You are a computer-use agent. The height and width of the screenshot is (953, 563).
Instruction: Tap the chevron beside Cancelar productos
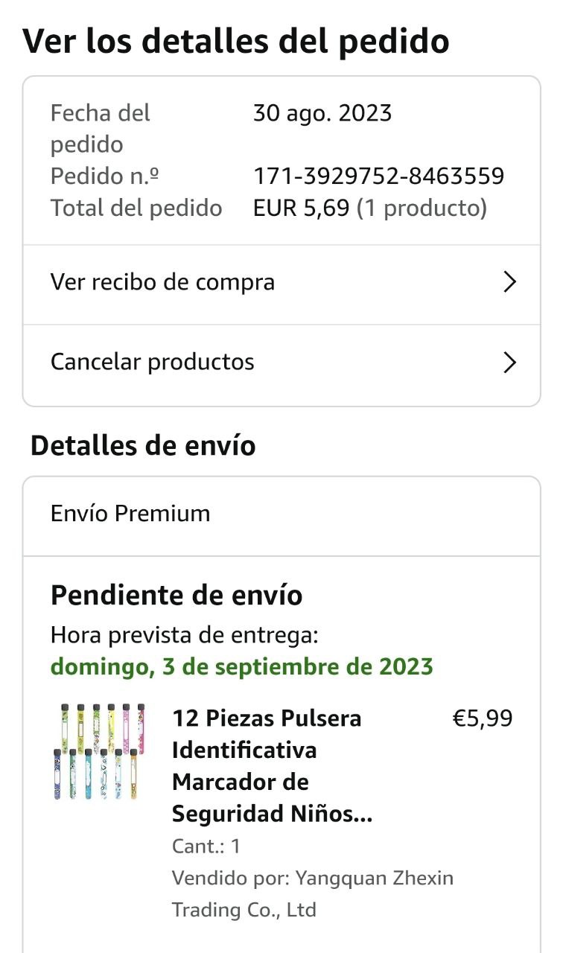click(509, 363)
